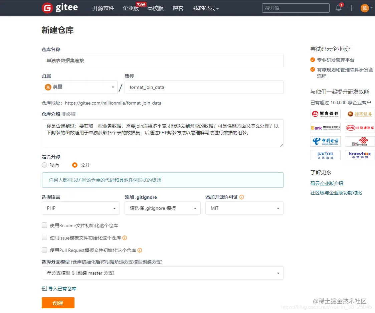Click the info icon next to Pull Request模板
This screenshot has width=375, height=313.
(x=140, y=250)
